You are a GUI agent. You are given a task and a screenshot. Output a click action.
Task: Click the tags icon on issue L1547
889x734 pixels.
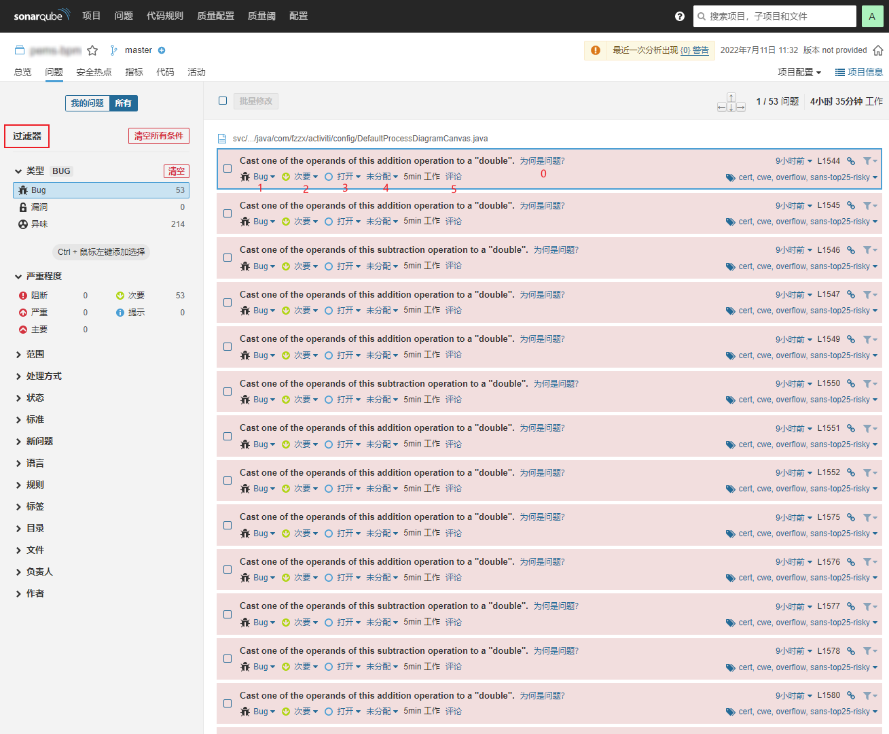pyautogui.click(x=731, y=311)
